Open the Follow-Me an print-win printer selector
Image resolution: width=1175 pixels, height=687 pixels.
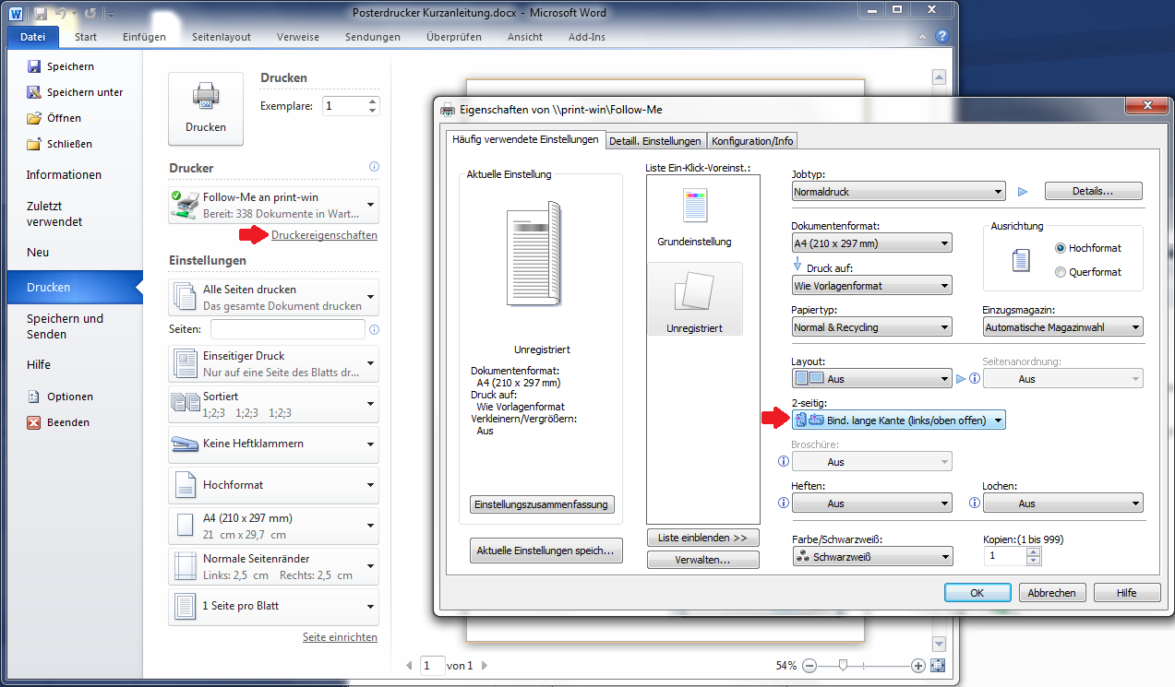coord(273,206)
